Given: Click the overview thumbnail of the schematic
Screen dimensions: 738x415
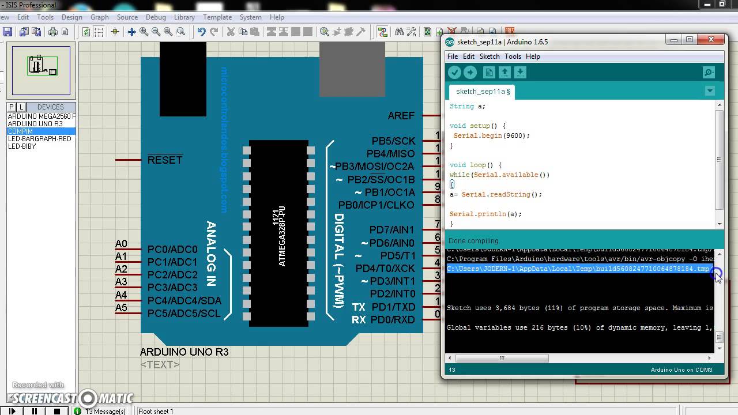Looking at the screenshot, I should click(41, 70).
